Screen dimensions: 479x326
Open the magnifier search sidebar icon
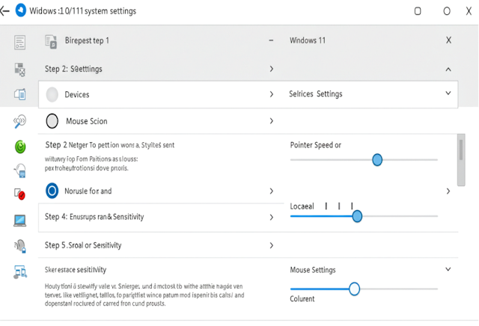pos(20,121)
